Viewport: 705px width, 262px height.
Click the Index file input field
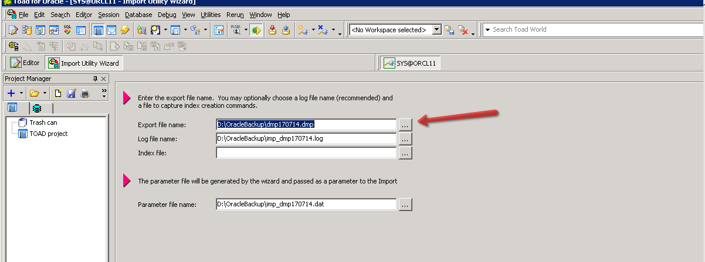[306, 153]
